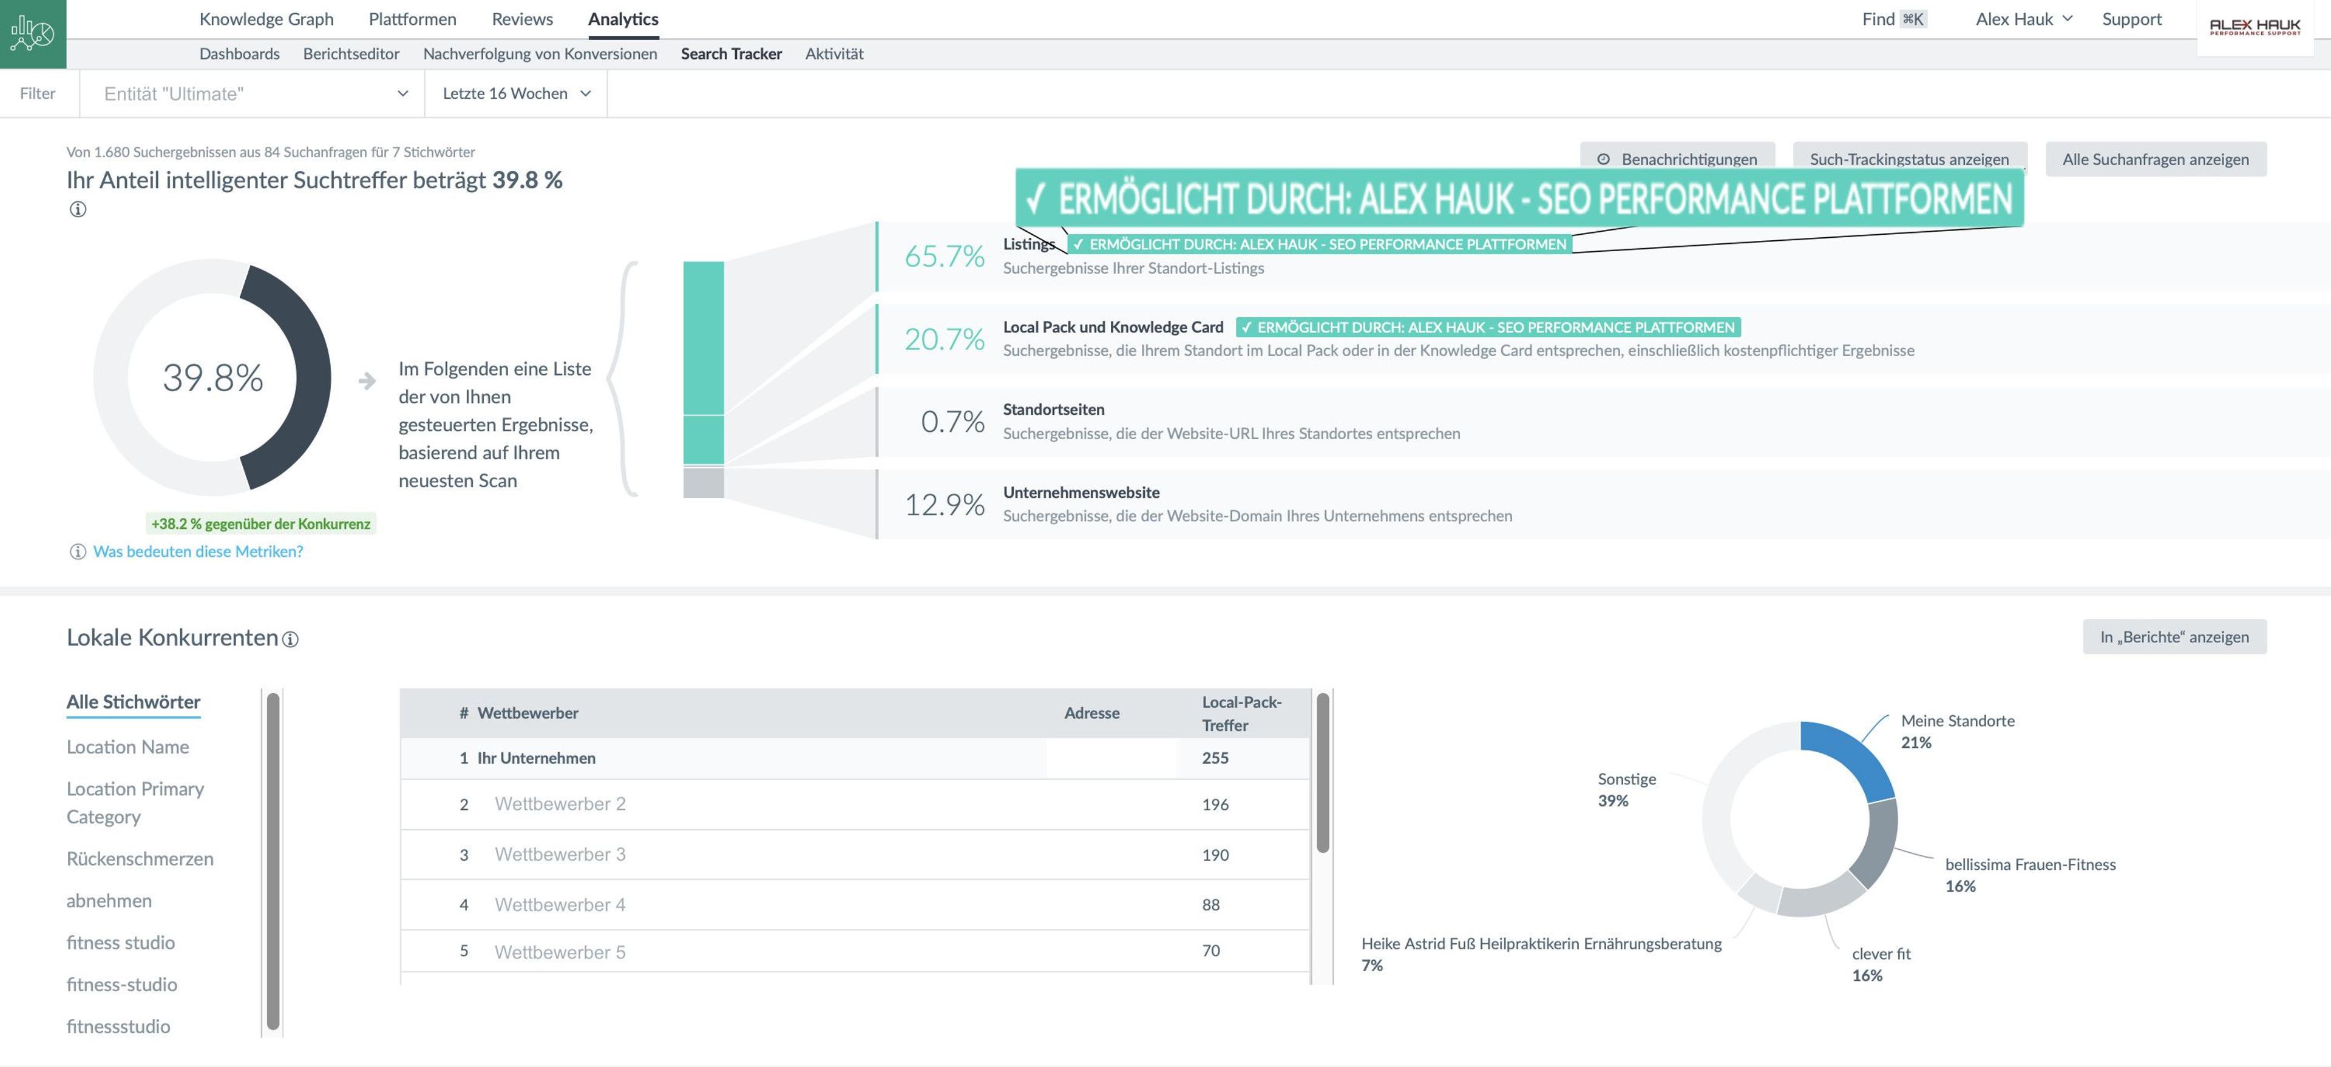Go to Plattformen in the top navigation
This screenshot has height=1067, width=2331.
[x=413, y=19]
